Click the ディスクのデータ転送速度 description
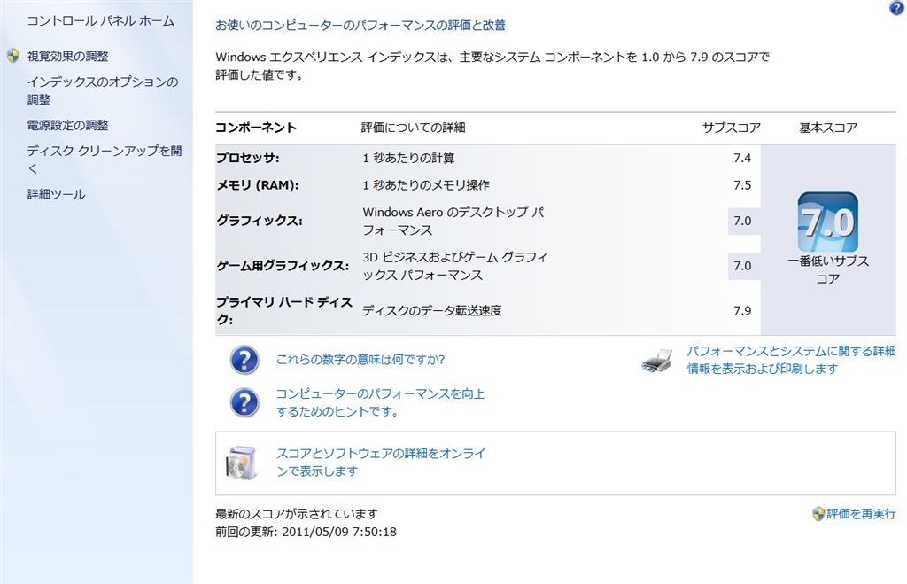 (431, 311)
